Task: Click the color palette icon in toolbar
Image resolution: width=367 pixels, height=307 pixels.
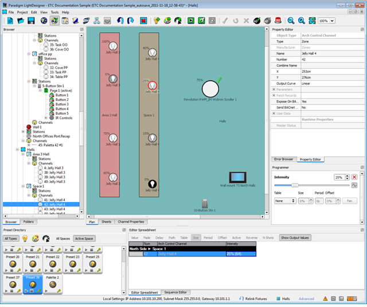Action: pos(167,21)
